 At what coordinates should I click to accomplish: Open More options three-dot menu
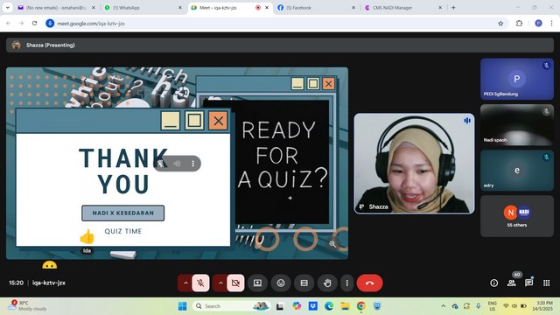(x=347, y=283)
